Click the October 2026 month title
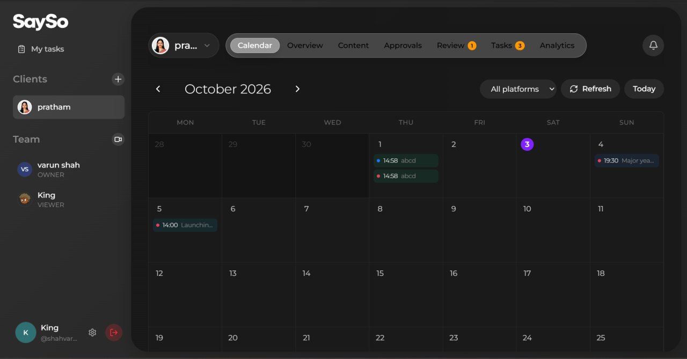The width and height of the screenshot is (687, 359). [x=228, y=89]
